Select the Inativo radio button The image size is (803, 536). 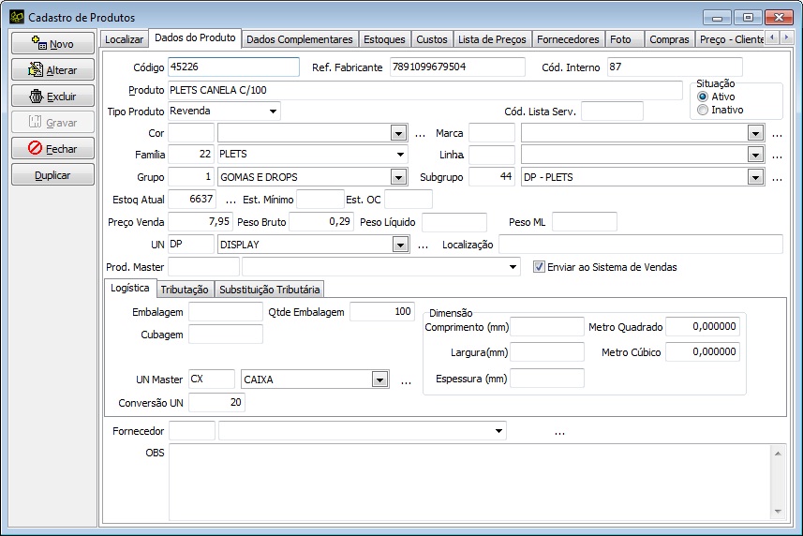[703, 110]
